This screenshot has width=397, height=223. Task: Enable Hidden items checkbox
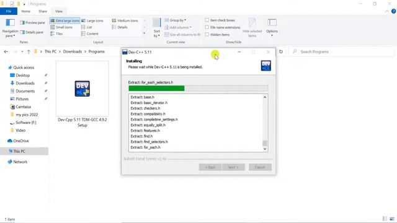(207, 35)
